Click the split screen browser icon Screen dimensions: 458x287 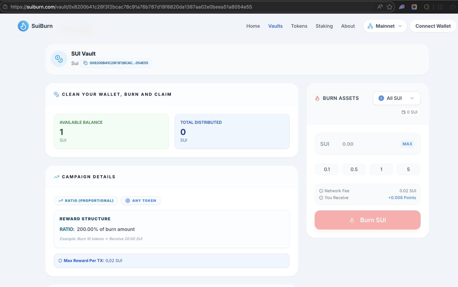pyautogui.click(x=440, y=7)
